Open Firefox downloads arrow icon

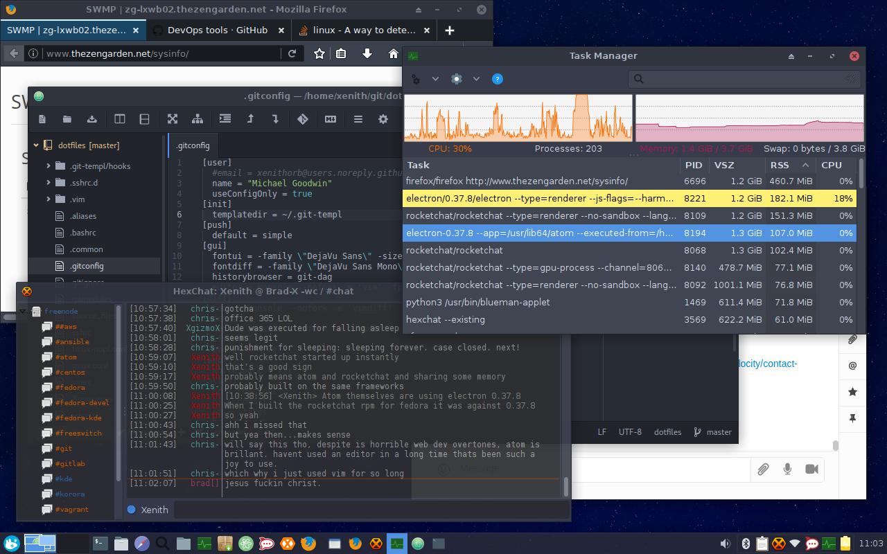367,53
